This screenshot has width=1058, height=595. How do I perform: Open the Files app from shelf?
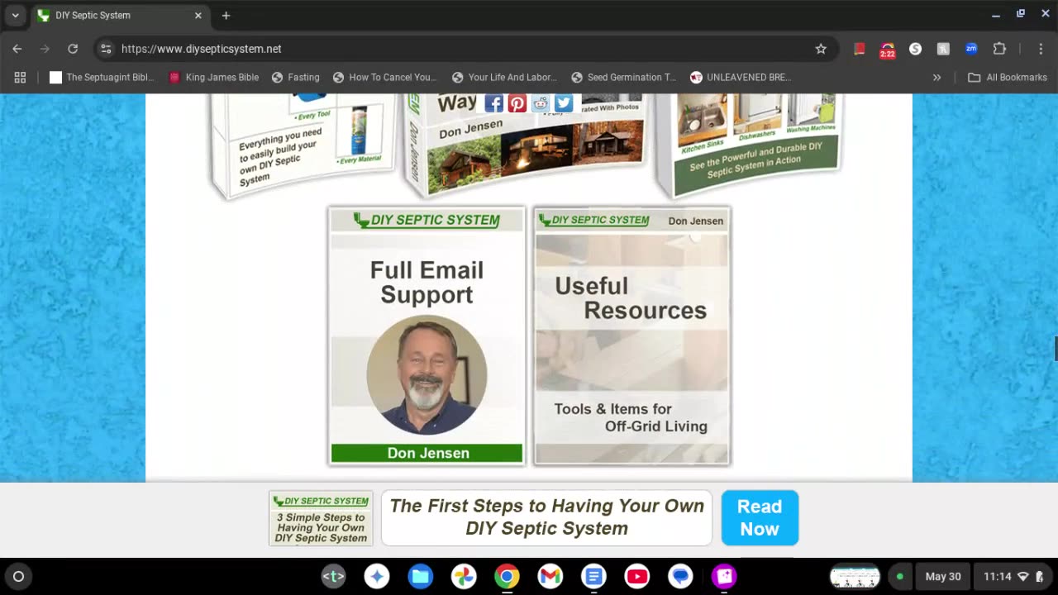(420, 576)
